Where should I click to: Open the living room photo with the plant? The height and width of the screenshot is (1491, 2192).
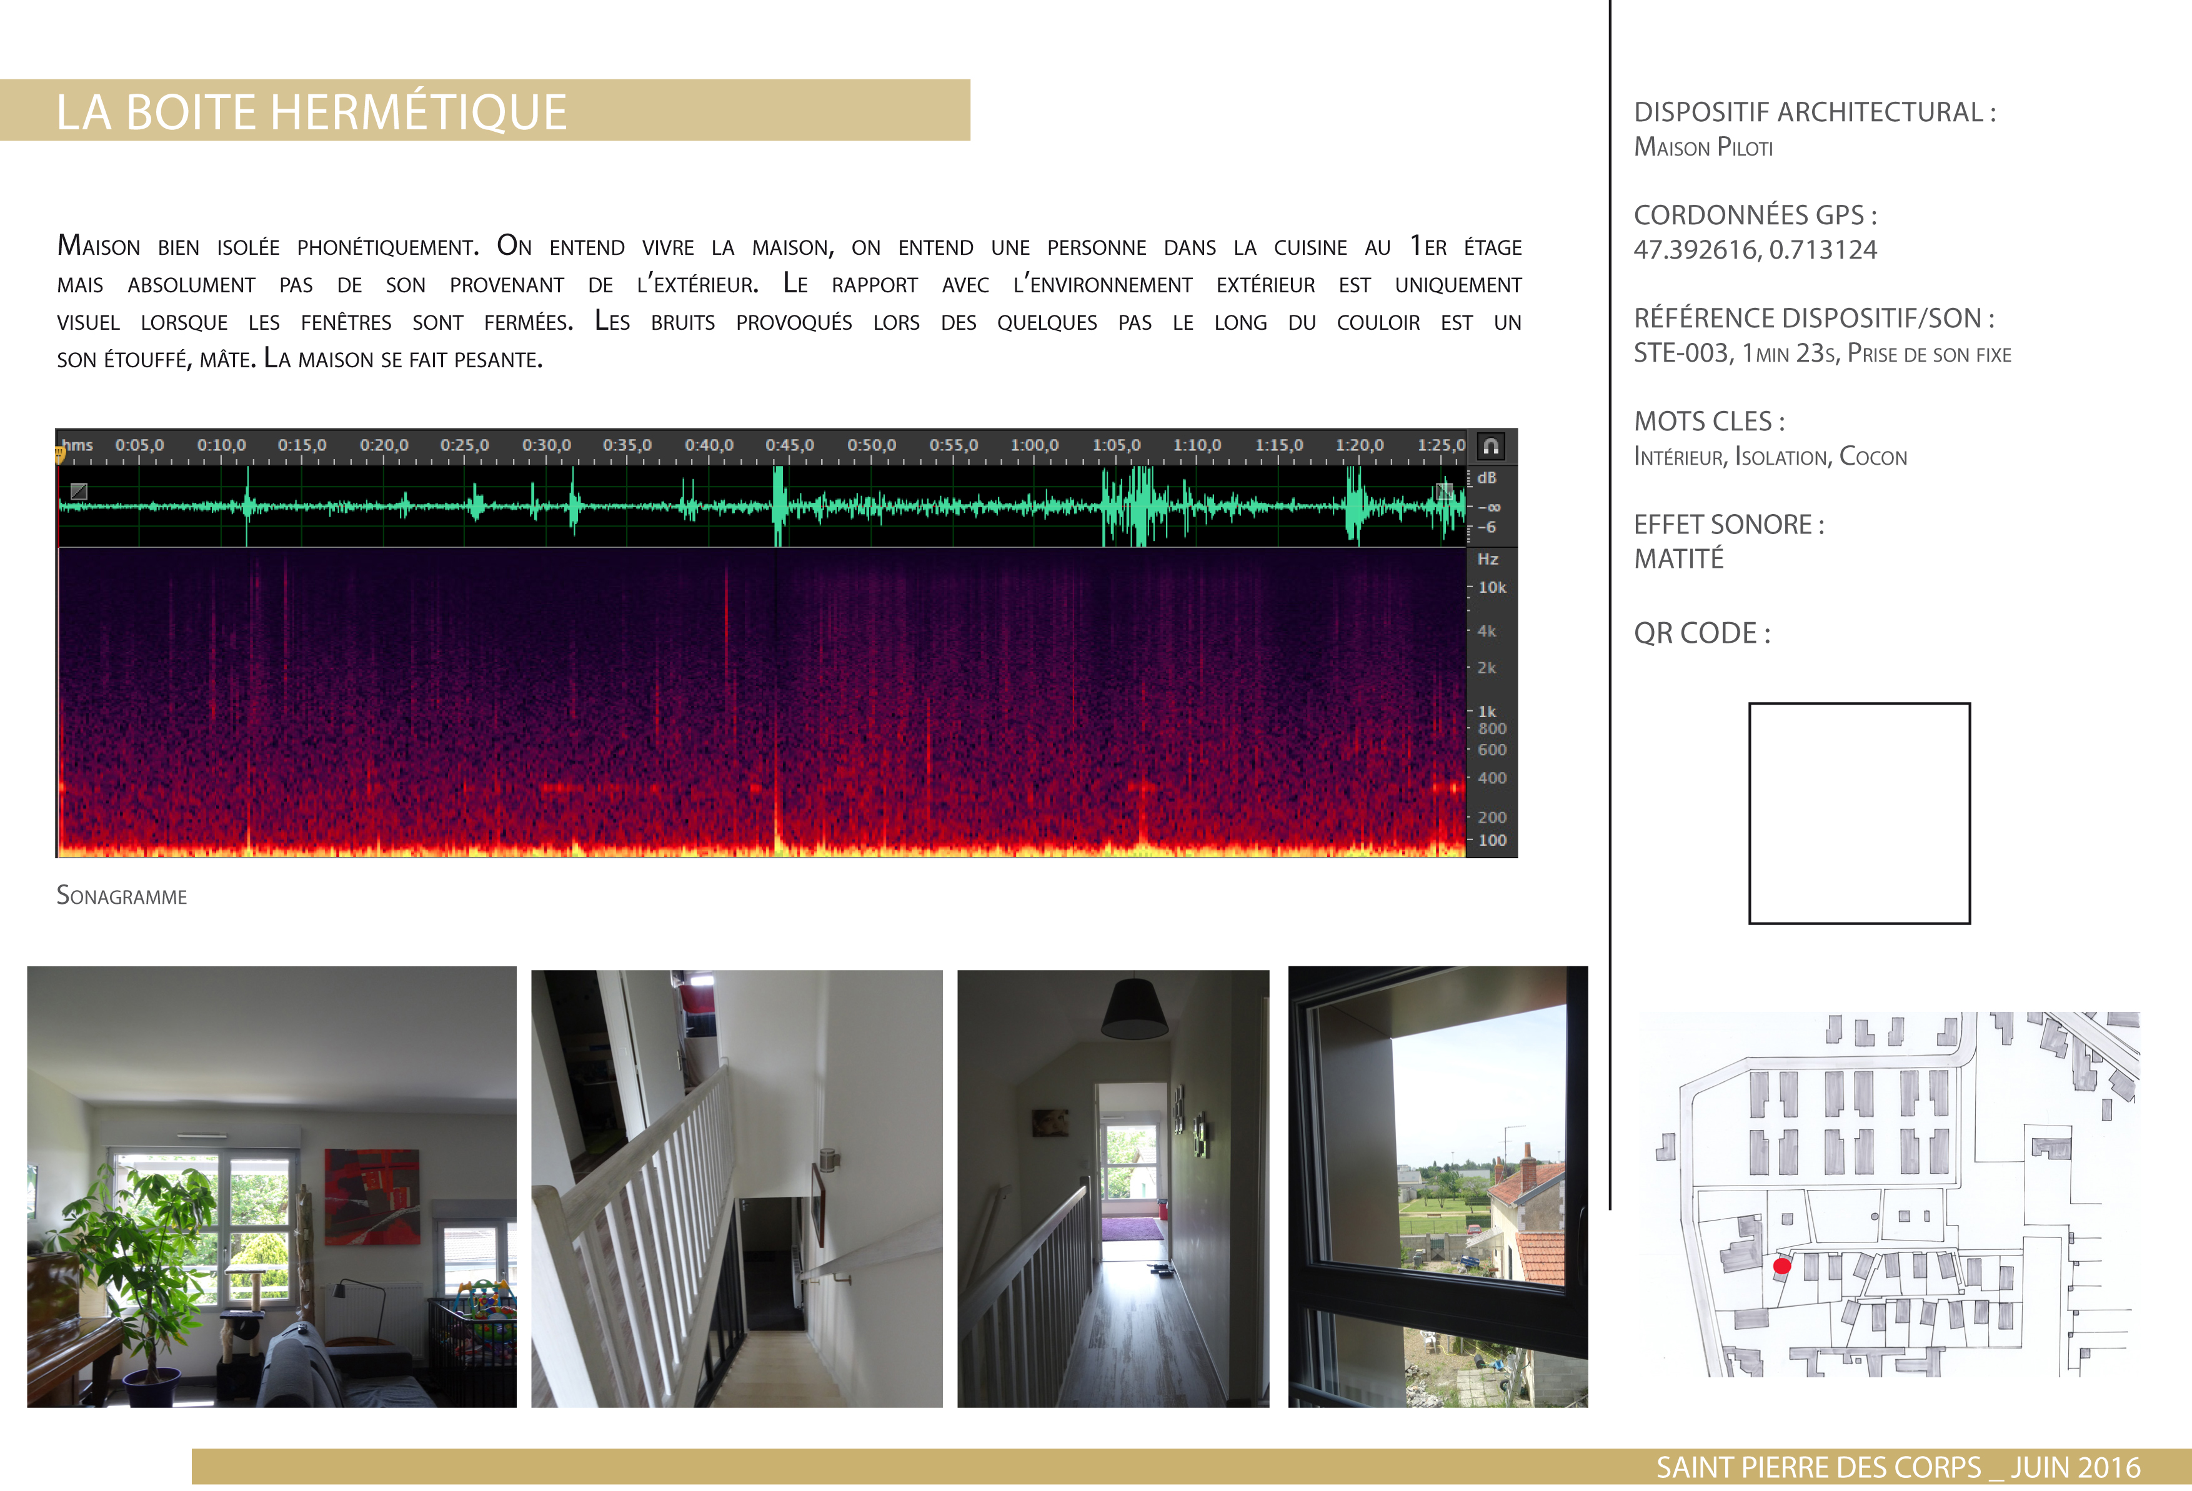click(272, 1186)
